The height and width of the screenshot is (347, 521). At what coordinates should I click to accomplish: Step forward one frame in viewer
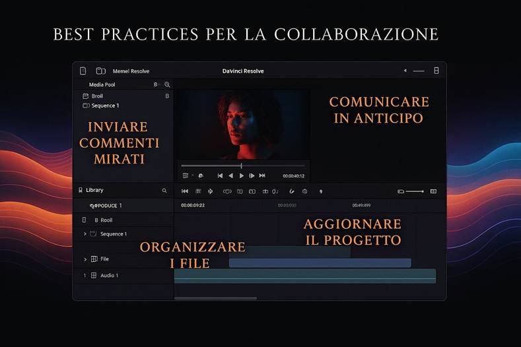coord(252,175)
